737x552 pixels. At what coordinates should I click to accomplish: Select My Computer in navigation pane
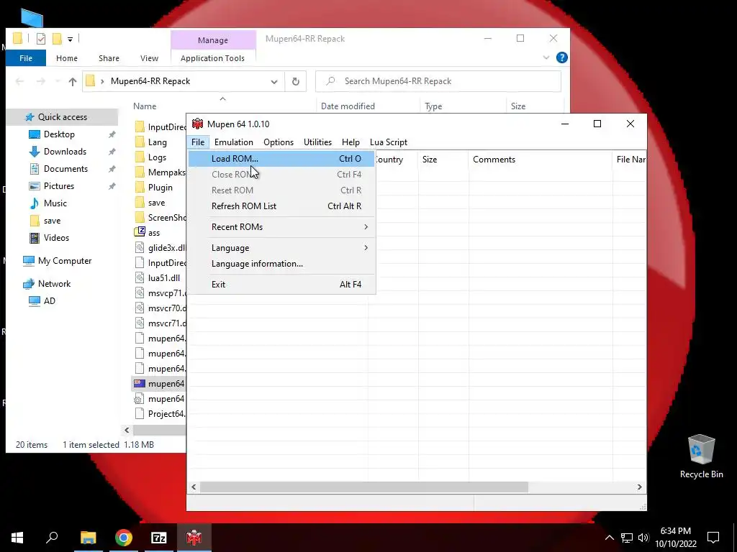click(x=65, y=261)
